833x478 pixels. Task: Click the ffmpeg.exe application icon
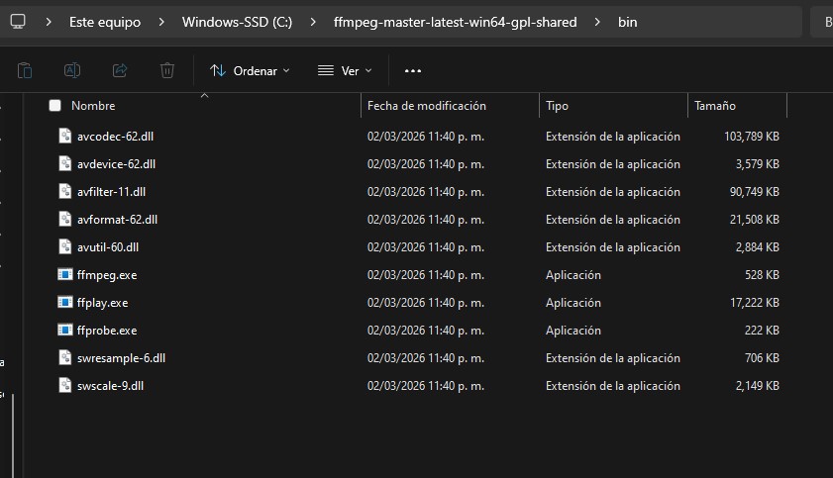pos(65,275)
